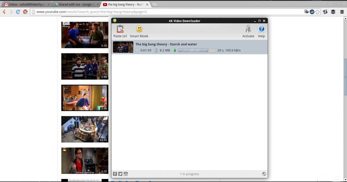Open YouTube video thumbnail lasting 14:50
The image size is (347, 182).
point(85,129)
